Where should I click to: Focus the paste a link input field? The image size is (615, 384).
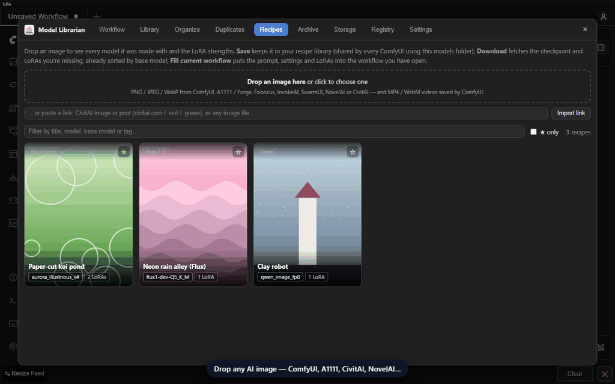tap(285, 113)
